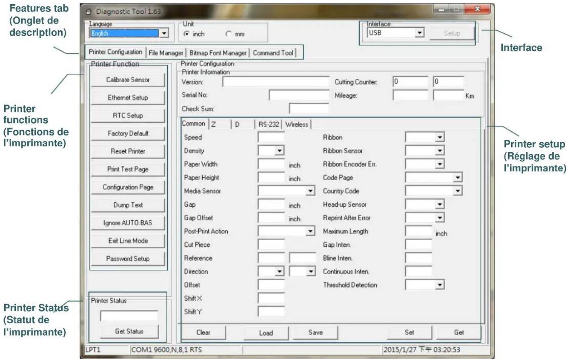This screenshot has height=359, width=569.
Task: Open the first Direction dropdown
Action: pos(280,271)
